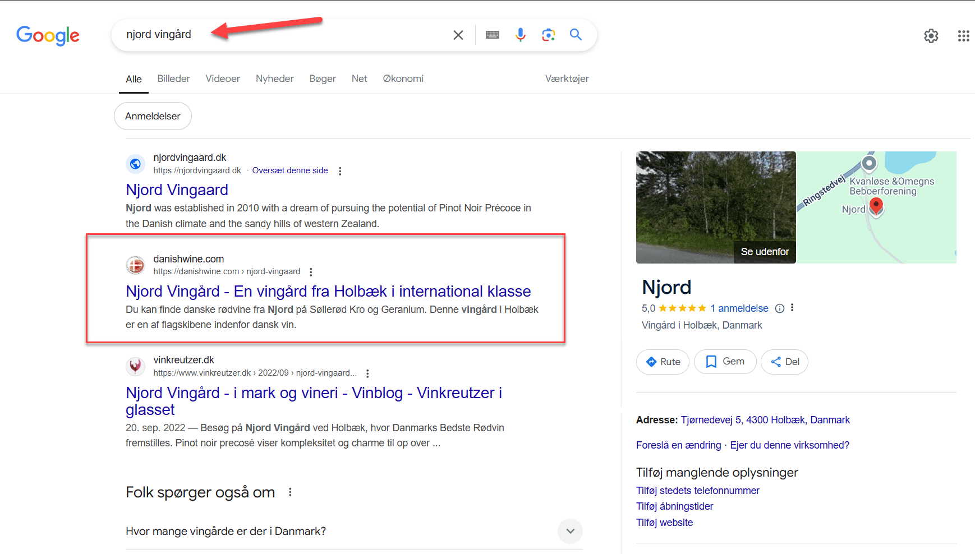Image resolution: width=975 pixels, height=554 pixels.
Task: Click the njordvingaard.dk globe favicon
Action: tap(135, 164)
